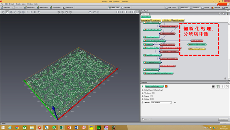
Task: Open the Colormap panel
Action: (x=216, y=8)
